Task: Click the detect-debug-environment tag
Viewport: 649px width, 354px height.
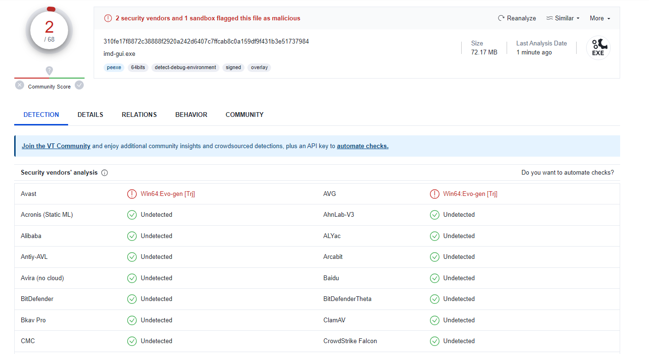Action: click(185, 68)
